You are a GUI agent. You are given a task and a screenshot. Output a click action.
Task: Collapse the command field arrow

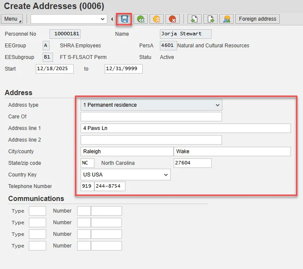(112, 19)
